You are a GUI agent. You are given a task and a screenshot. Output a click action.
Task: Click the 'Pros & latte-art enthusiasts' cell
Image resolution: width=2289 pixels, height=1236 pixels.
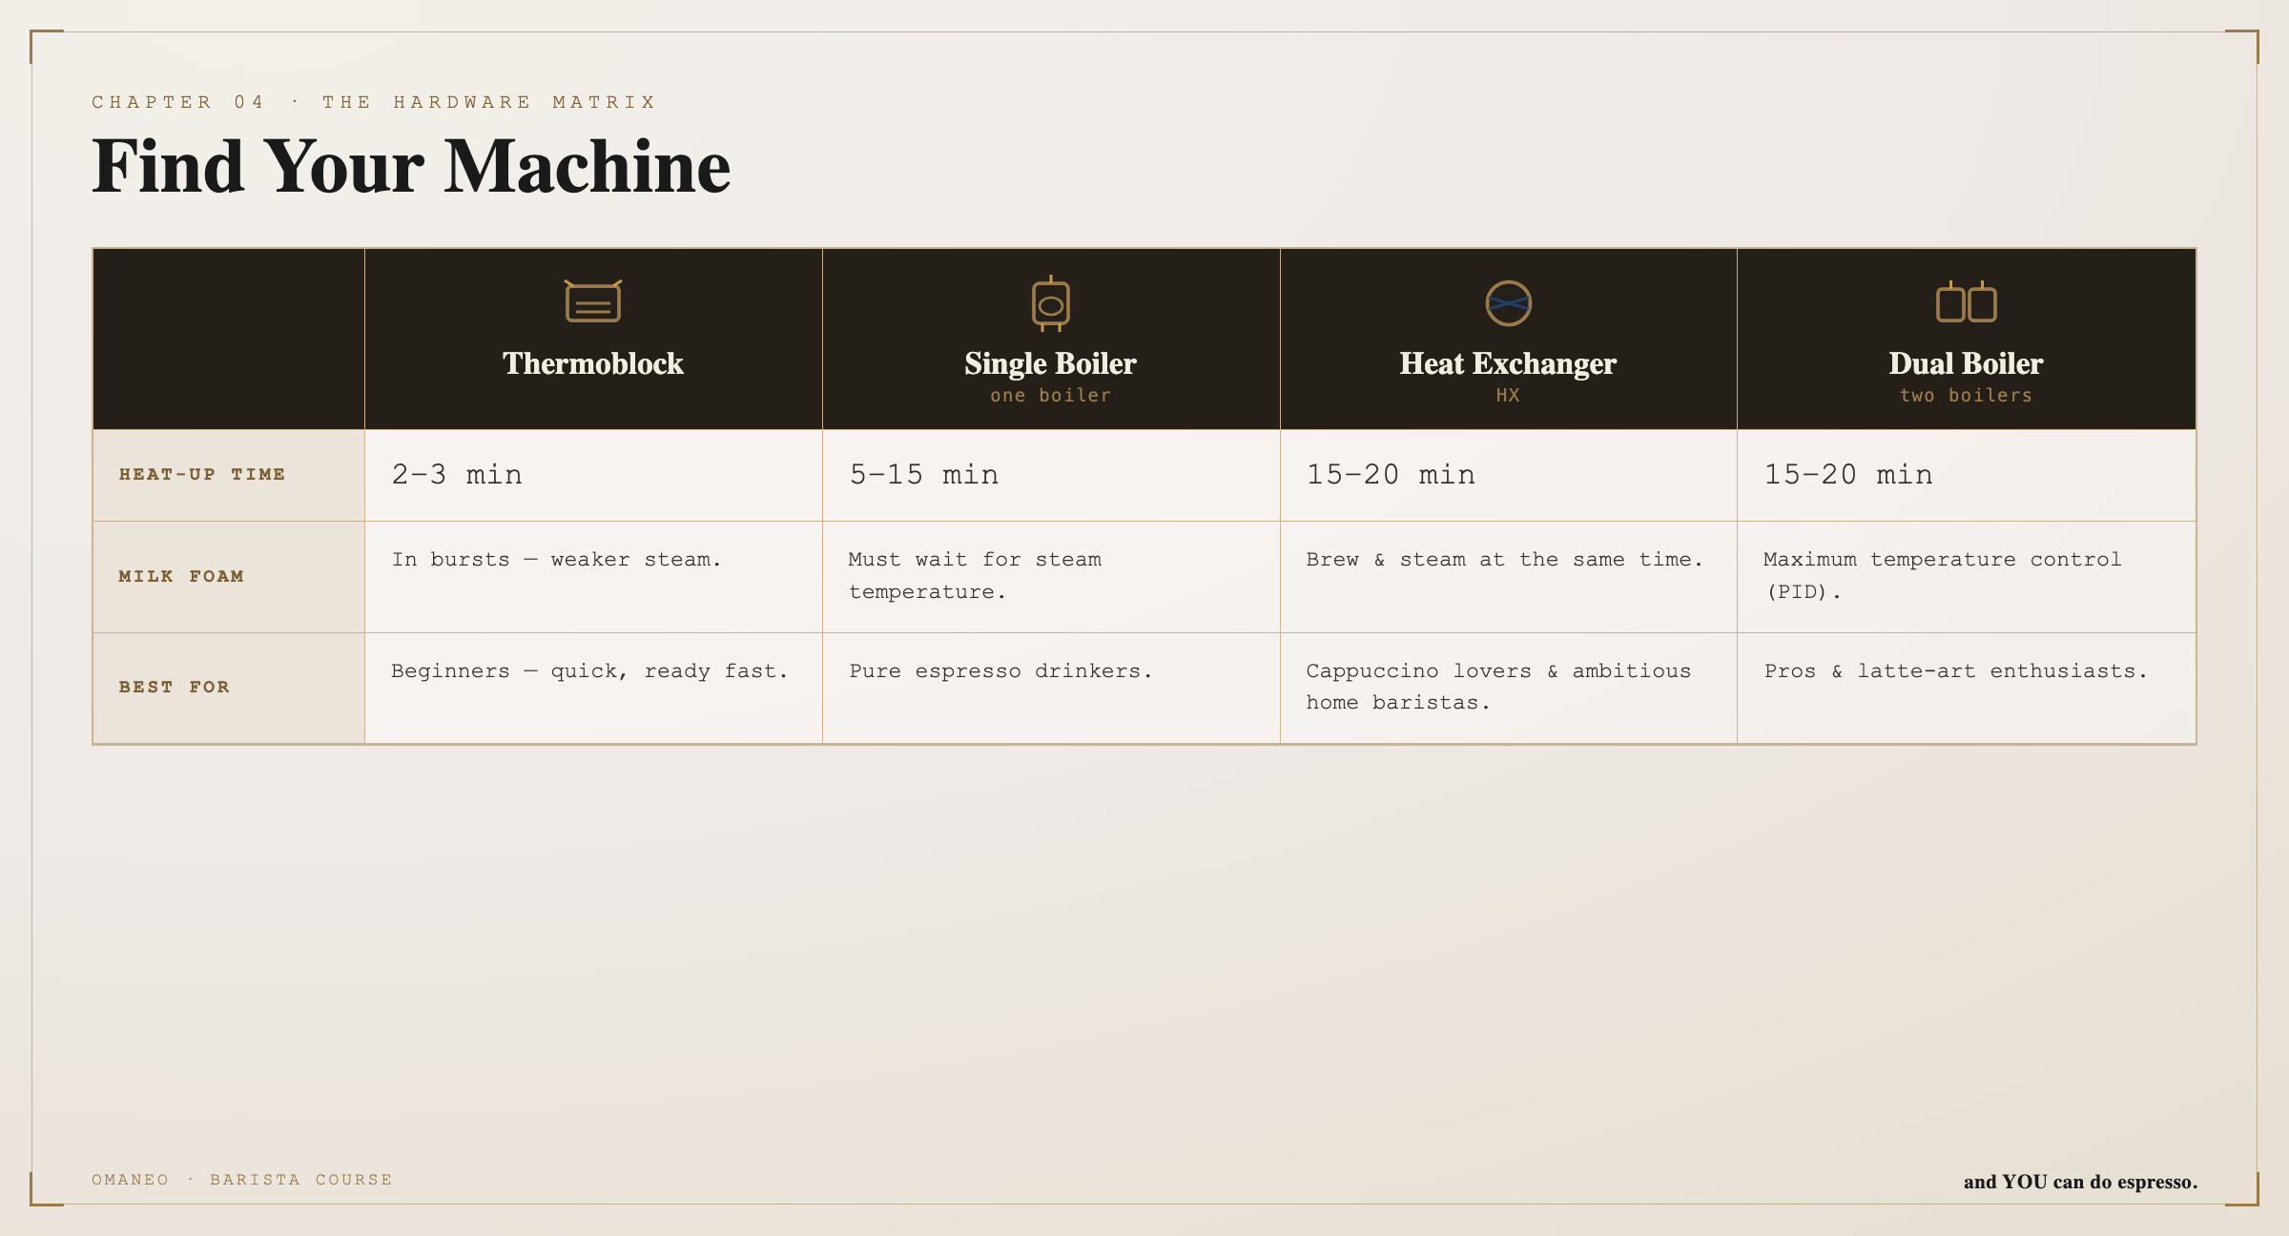coord(1967,688)
